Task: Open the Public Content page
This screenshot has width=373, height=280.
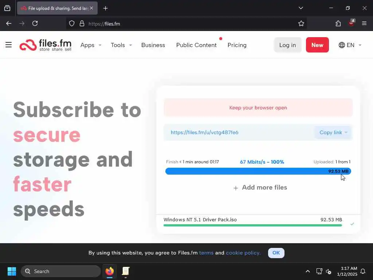Action: [x=196, y=45]
